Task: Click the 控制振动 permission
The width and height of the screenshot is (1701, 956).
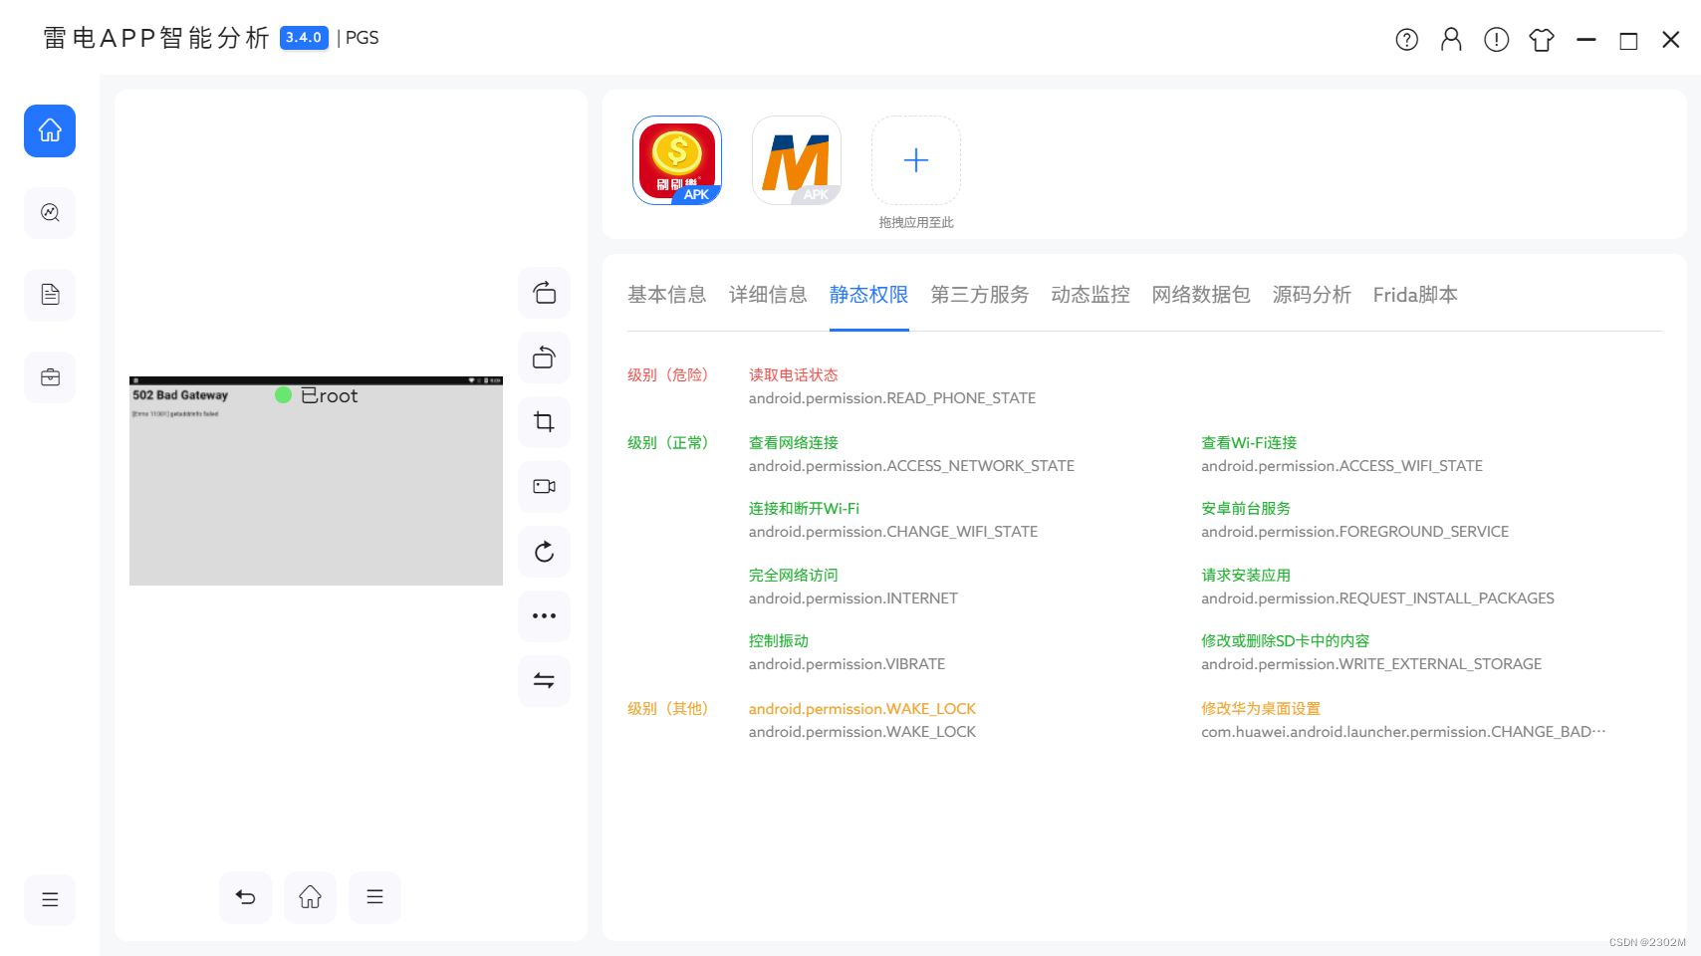Action: click(779, 641)
